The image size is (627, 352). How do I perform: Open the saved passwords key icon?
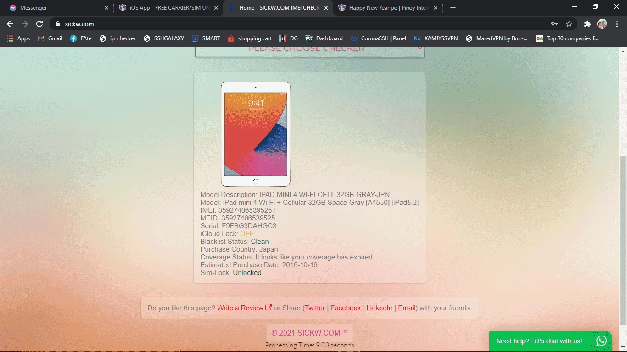[554, 24]
